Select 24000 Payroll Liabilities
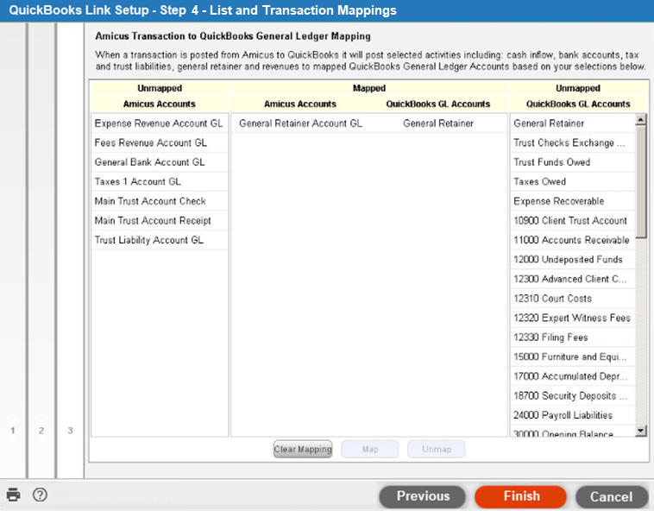This screenshot has width=654, height=511. tap(572, 415)
